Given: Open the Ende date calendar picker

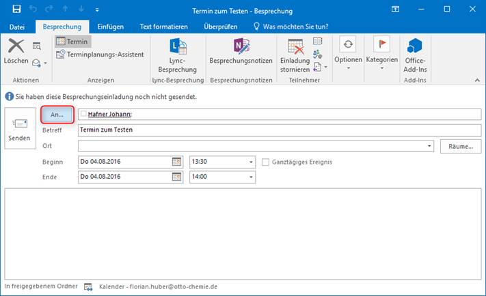Looking at the screenshot, I should [x=176, y=177].
